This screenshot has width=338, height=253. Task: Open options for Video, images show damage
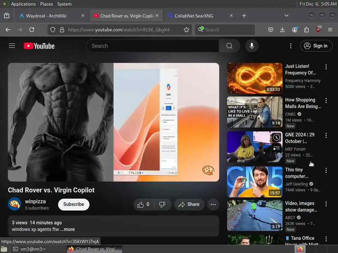point(326,204)
